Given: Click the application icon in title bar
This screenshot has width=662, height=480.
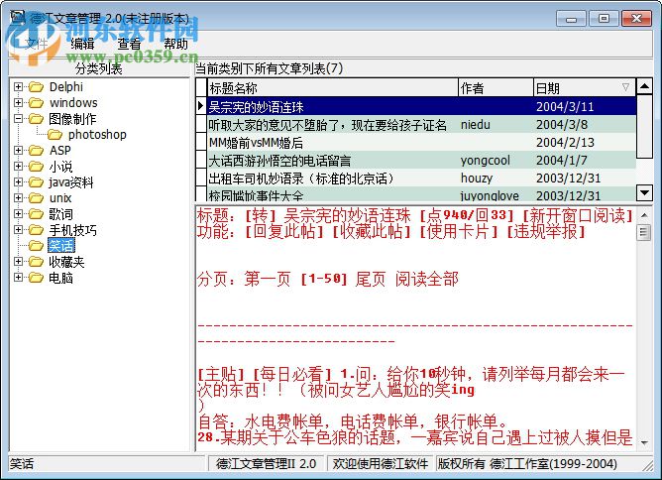Looking at the screenshot, I should [x=18, y=17].
